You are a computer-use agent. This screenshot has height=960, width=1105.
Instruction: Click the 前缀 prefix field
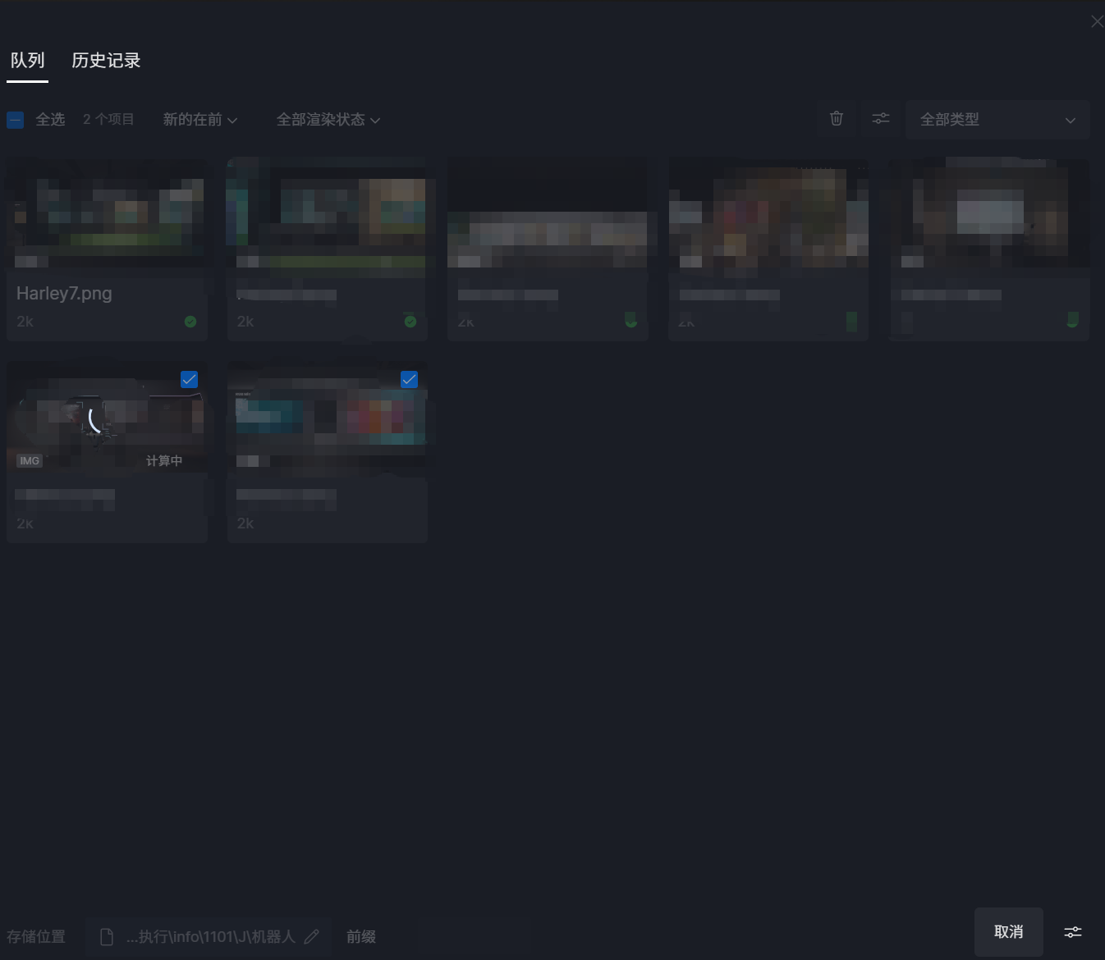pyautogui.click(x=361, y=936)
